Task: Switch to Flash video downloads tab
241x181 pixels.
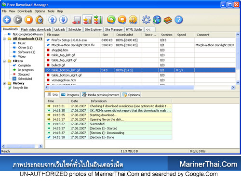Action: click(36, 29)
